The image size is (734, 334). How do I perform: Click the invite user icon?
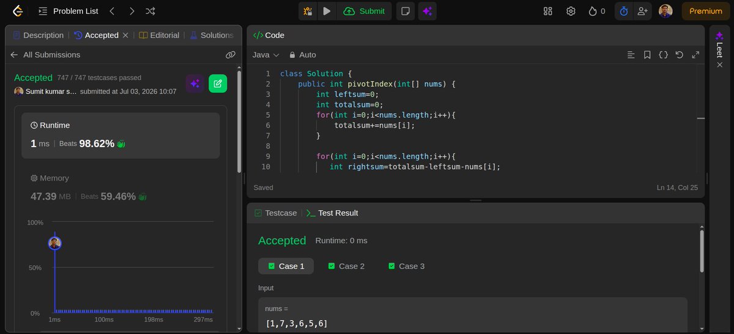click(642, 11)
